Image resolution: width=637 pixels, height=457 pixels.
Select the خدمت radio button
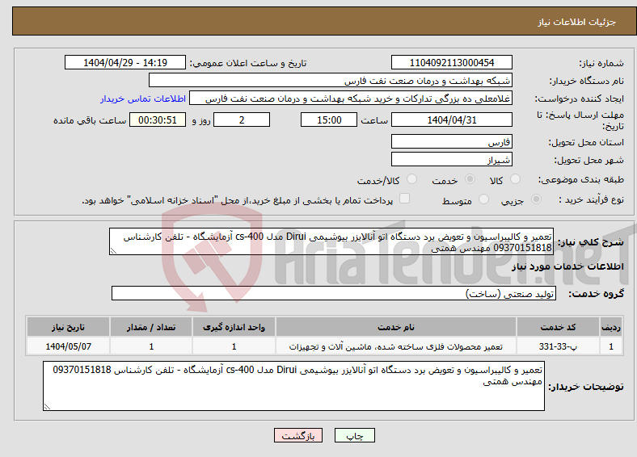tap(470, 179)
